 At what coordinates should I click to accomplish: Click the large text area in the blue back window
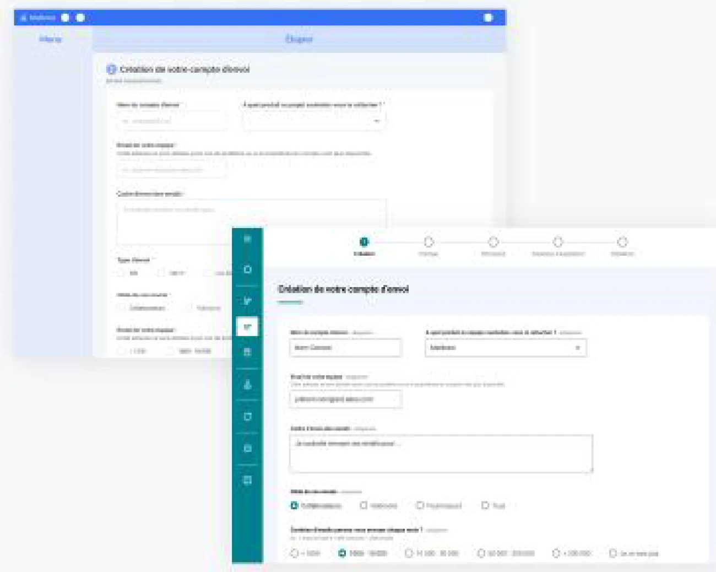(251, 222)
